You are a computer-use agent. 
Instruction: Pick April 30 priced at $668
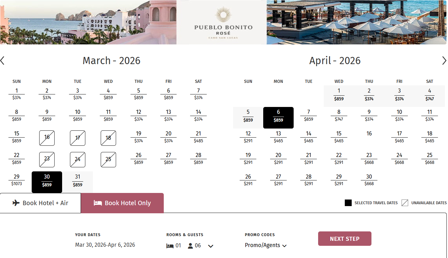(x=369, y=180)
